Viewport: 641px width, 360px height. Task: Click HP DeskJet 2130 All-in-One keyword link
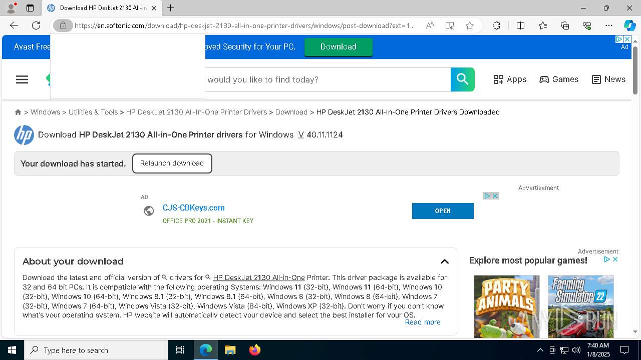click(259, 277)
